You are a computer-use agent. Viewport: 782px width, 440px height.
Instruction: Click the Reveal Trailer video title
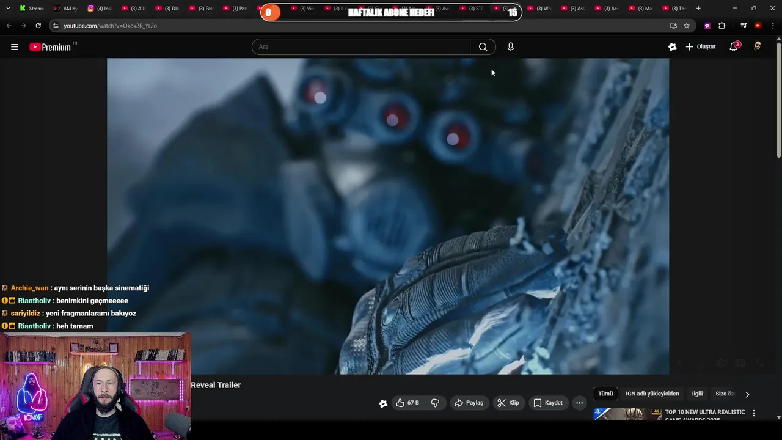pyautogui.click(x=216, y=385)
